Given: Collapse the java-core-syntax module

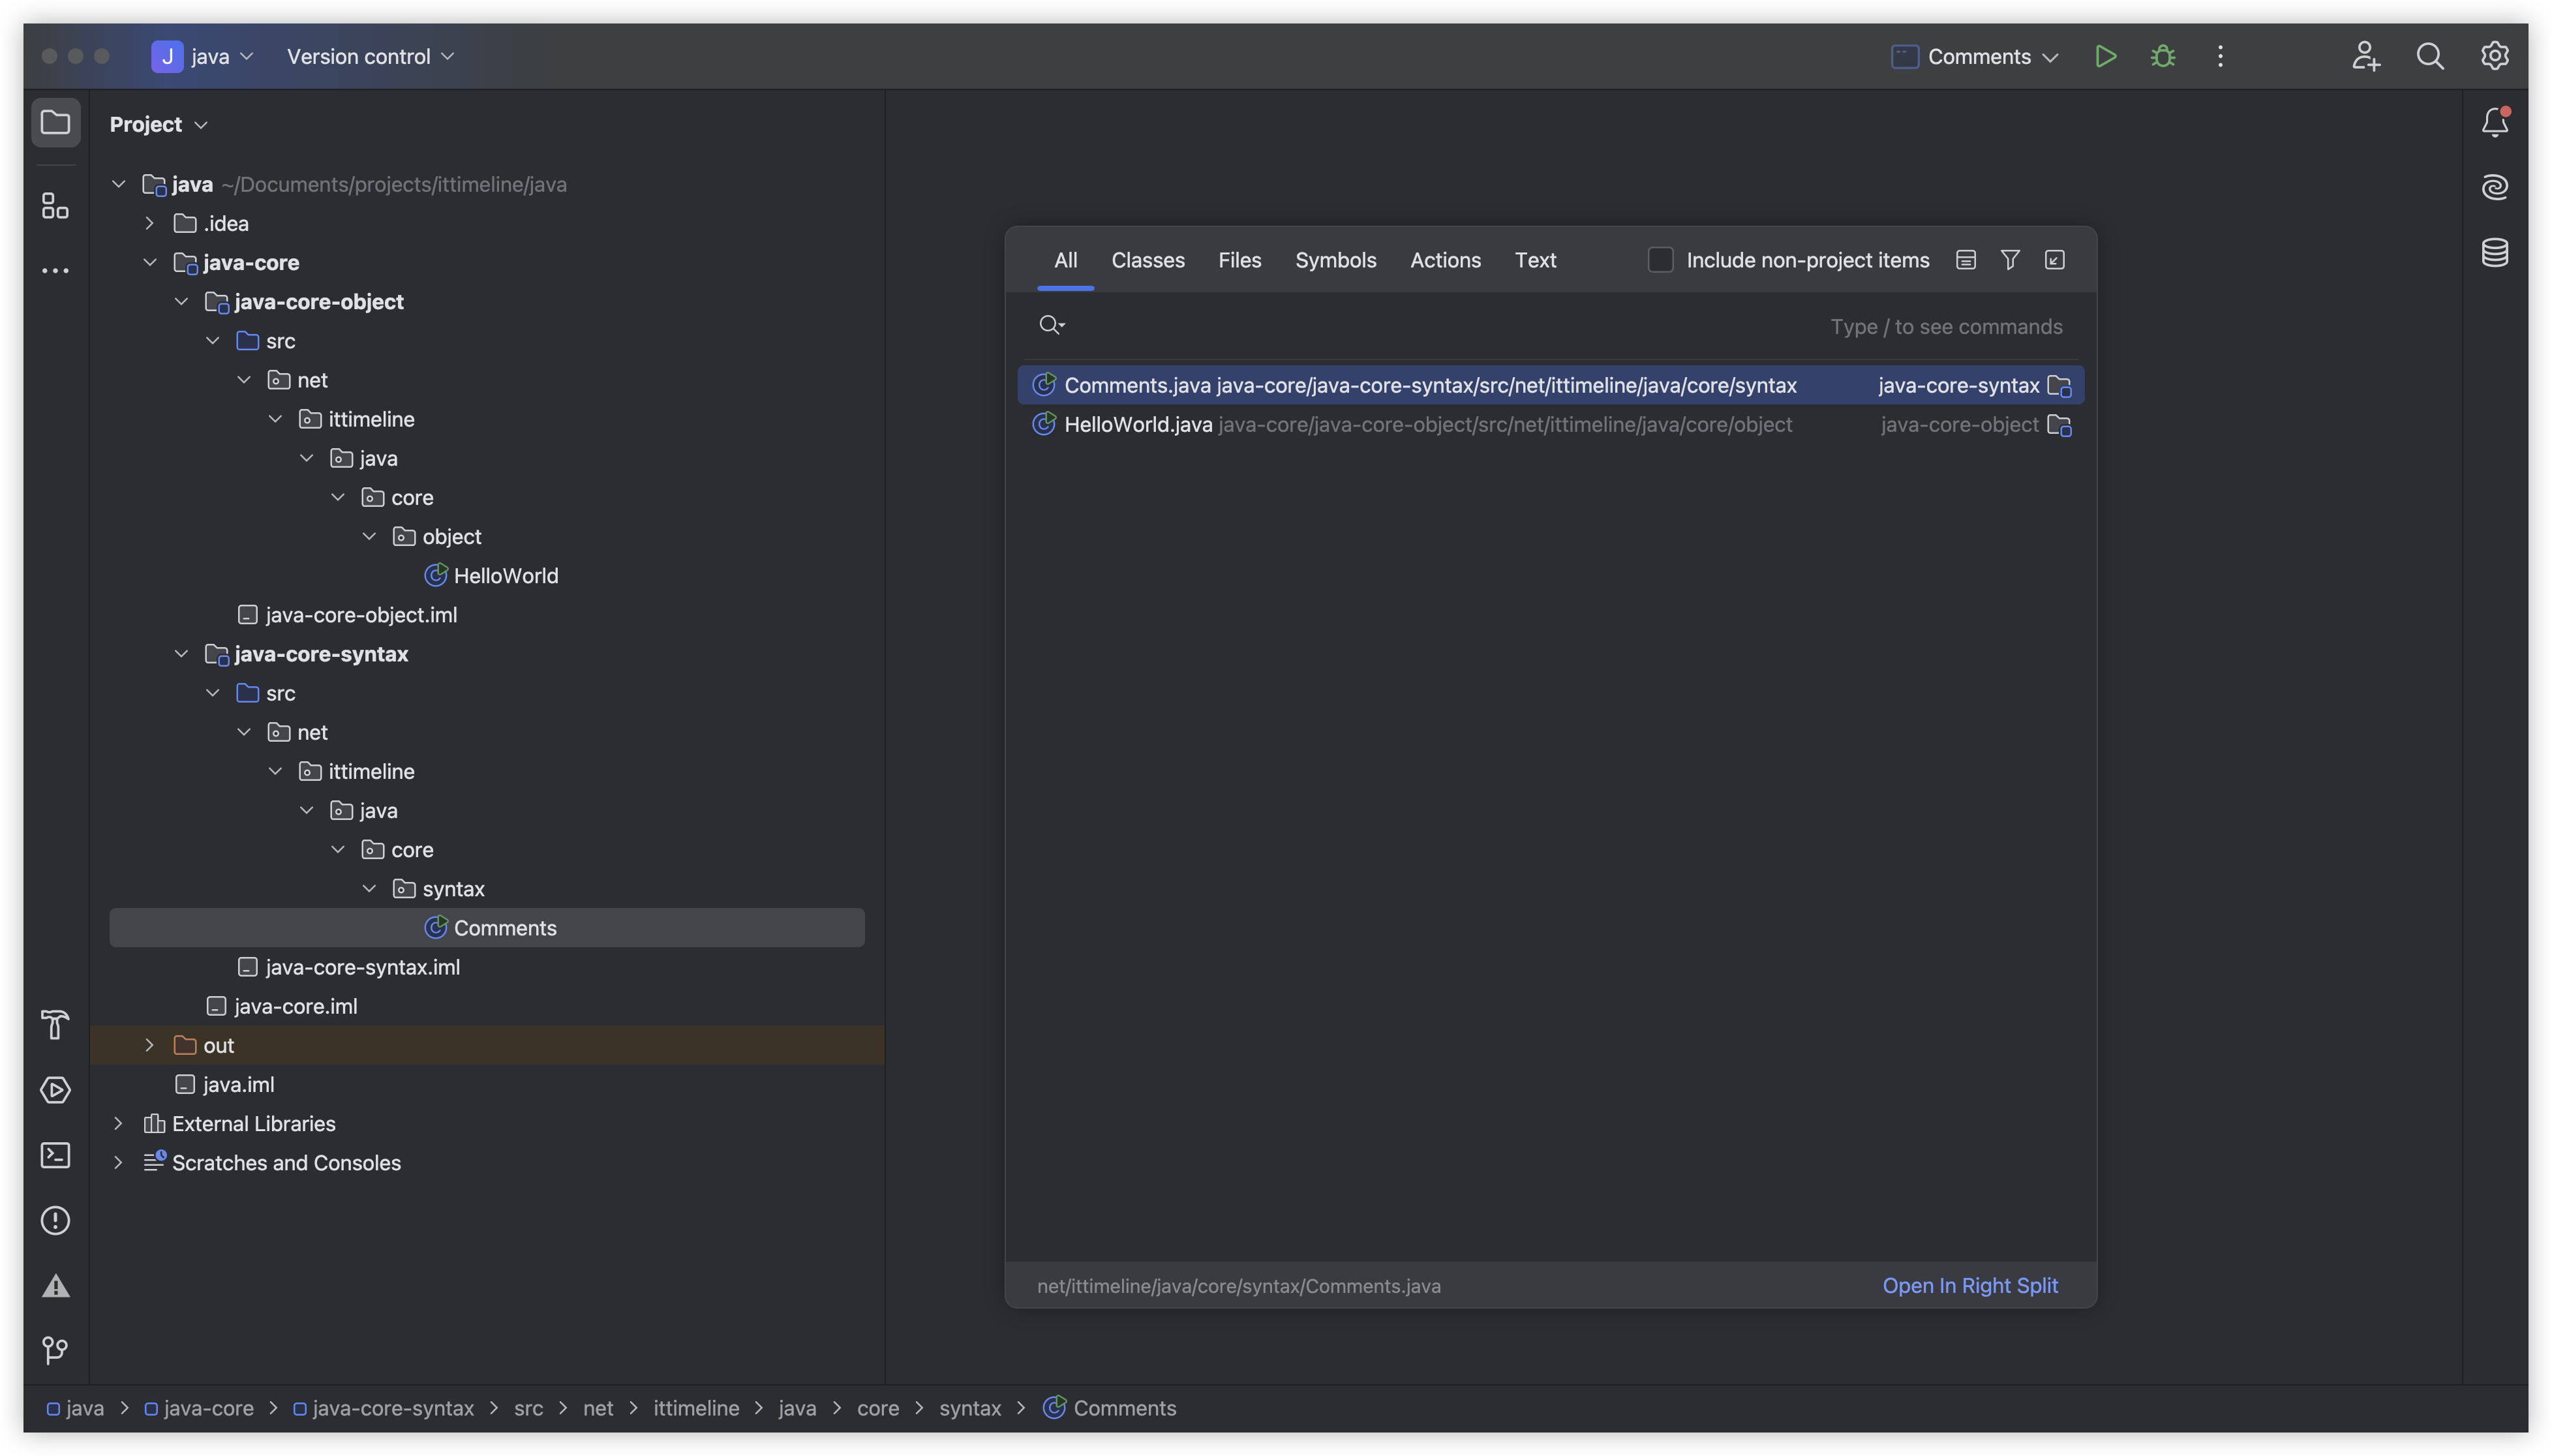Looking at the screenshot, I should point(181,654).
